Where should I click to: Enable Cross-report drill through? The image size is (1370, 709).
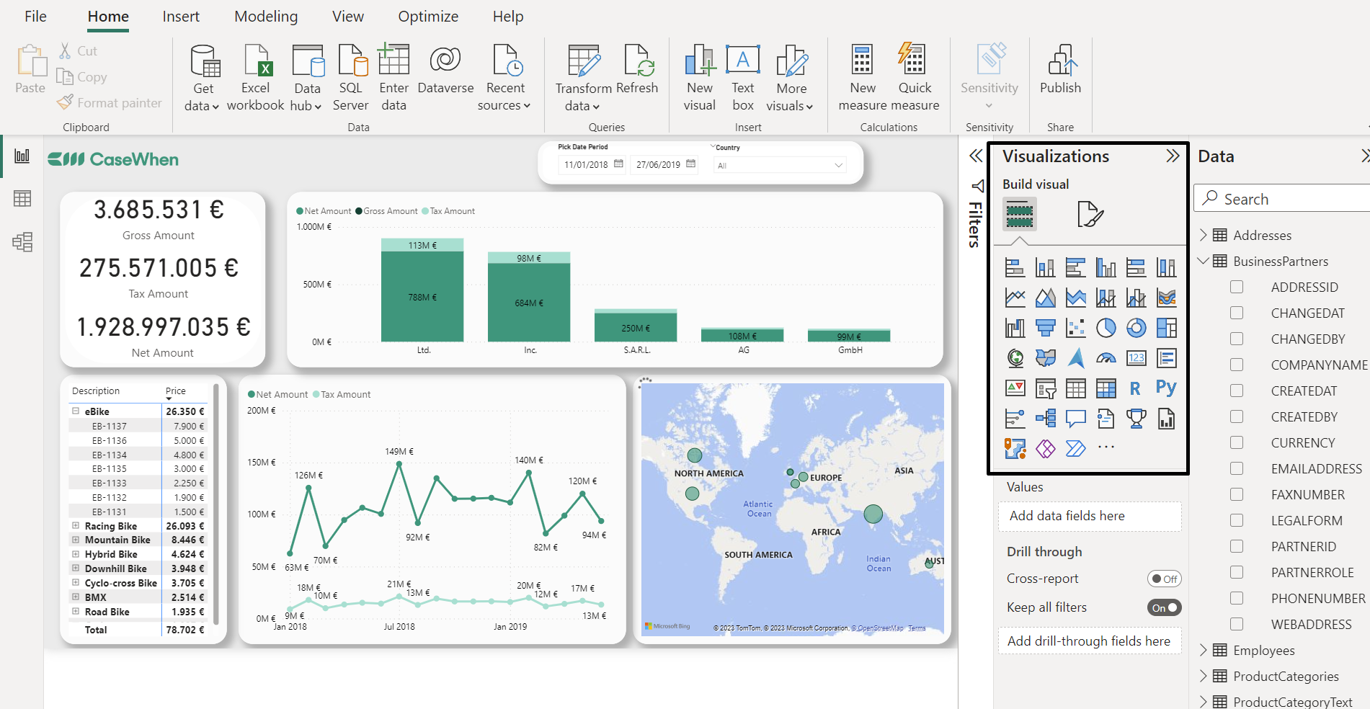[1164, 578]
